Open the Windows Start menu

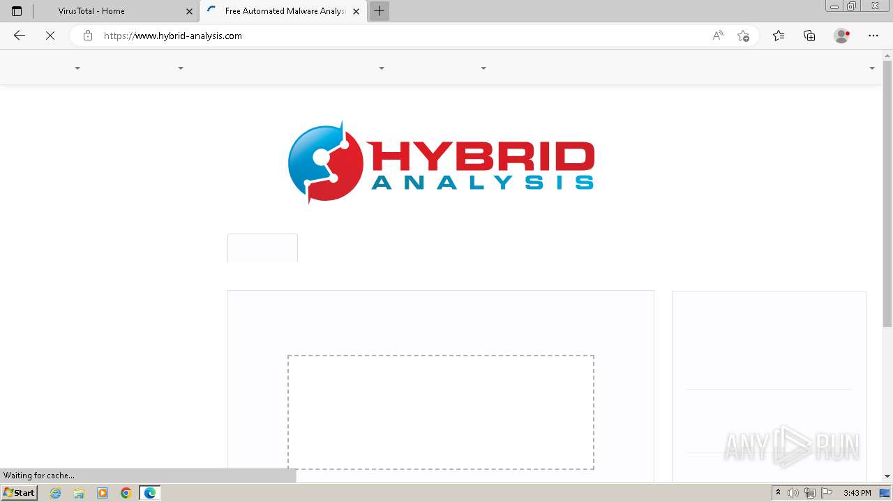coord(19,493)
